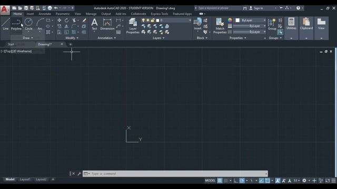Select the Move tool in Modify panel
Viewport: 337px width, 189px height.
(60, 20)
